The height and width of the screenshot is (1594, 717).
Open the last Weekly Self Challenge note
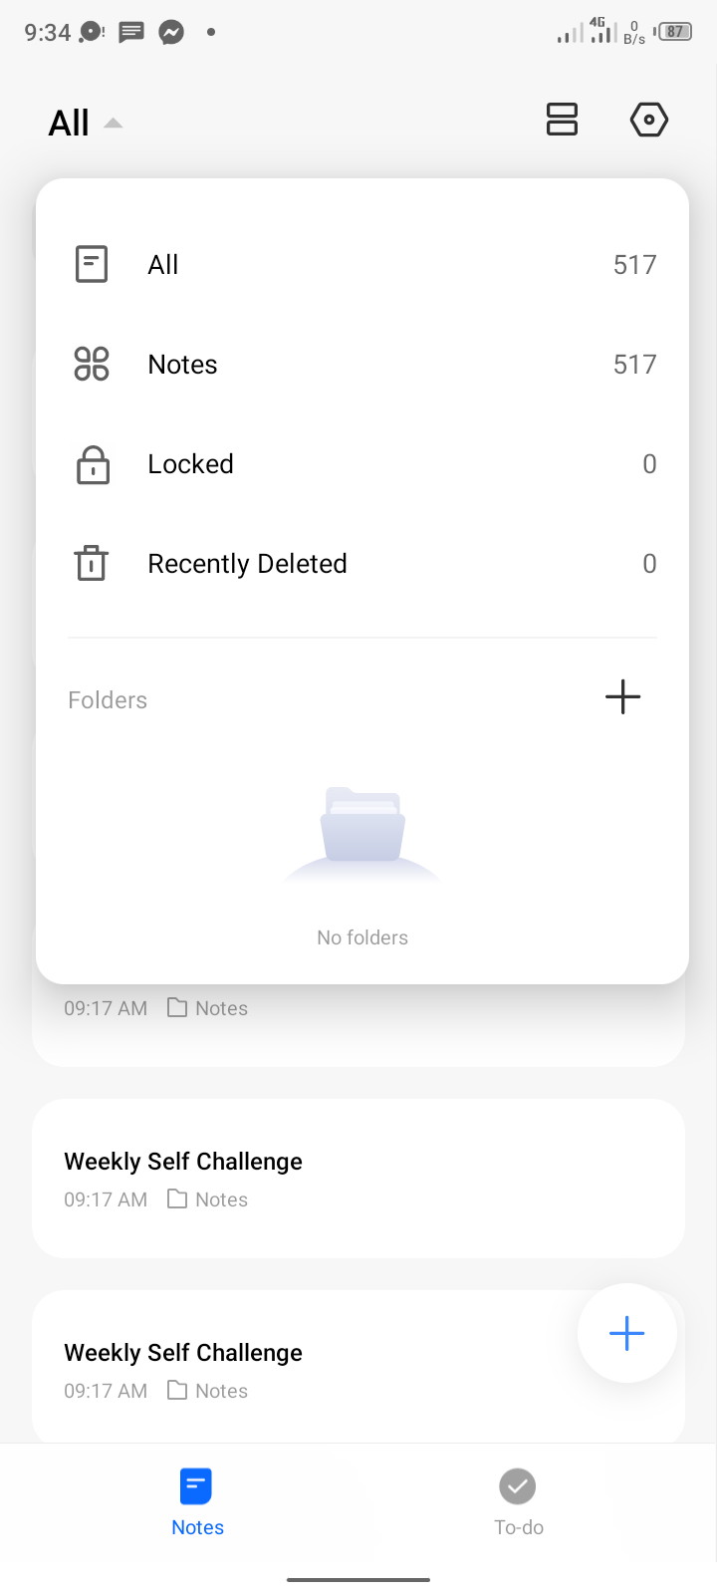(358, 1367)
